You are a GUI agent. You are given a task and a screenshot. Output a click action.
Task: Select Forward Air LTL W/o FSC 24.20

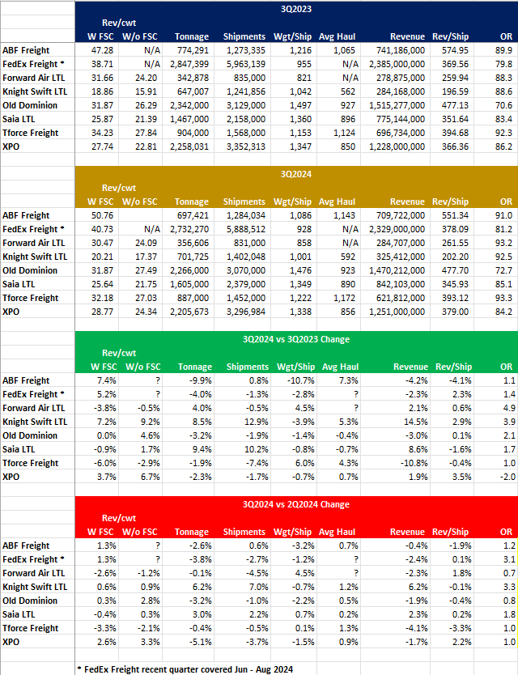pos(146,78)
